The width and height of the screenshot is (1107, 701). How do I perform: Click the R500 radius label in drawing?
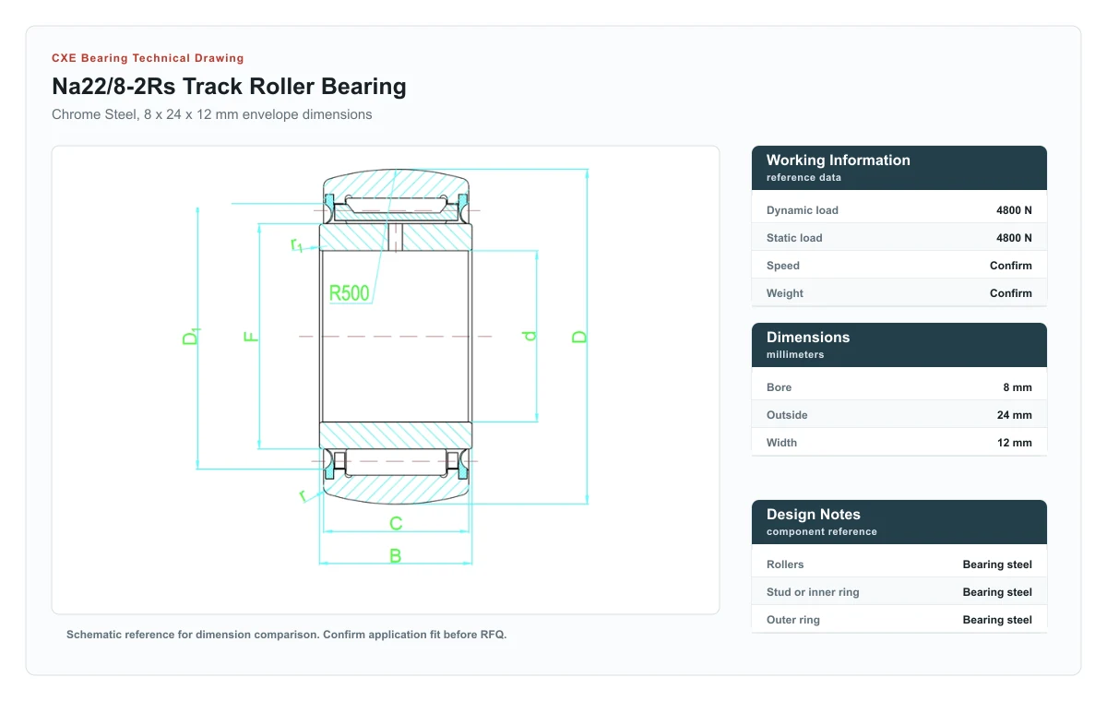349,293
